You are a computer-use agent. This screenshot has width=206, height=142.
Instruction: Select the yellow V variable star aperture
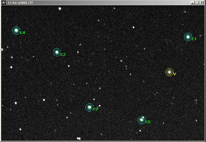[170, 72]
